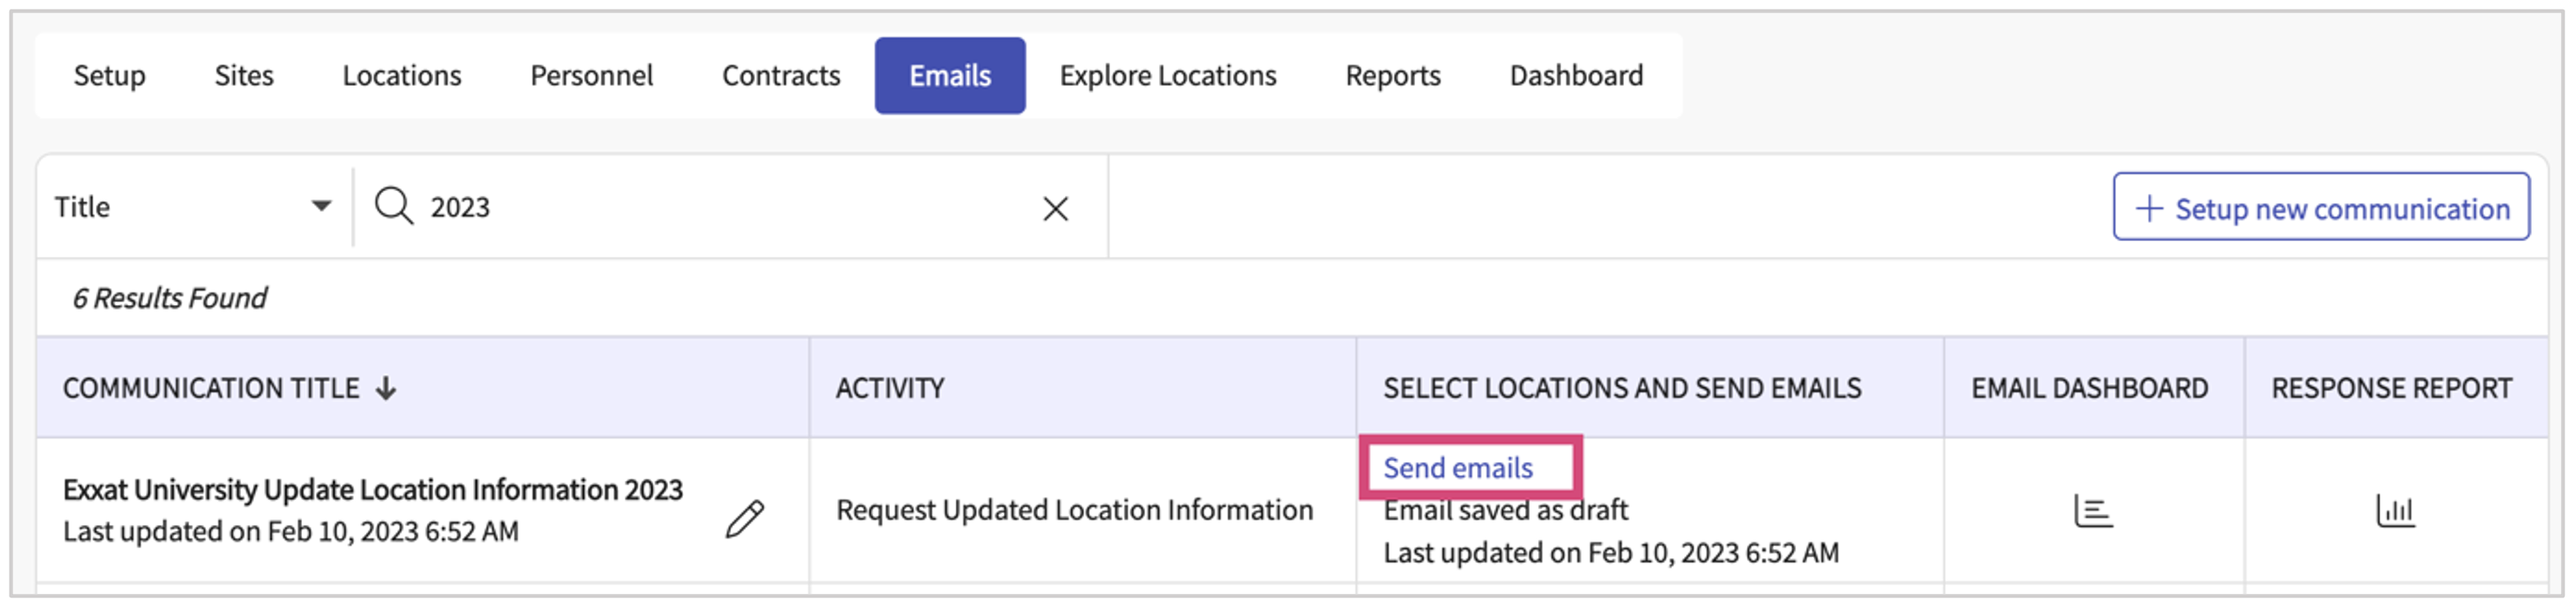Open the response report bar chart icon
Image resolution: width=2576 pixels, height=608 pixels.
2394,511
